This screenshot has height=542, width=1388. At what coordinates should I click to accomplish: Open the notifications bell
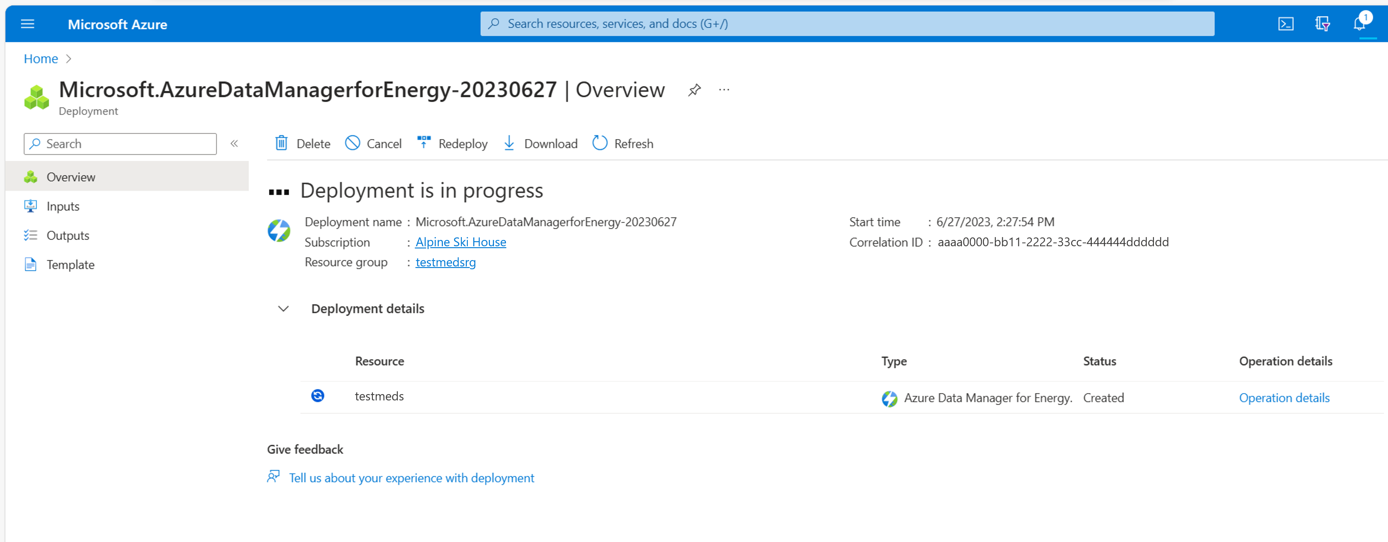1360,24
